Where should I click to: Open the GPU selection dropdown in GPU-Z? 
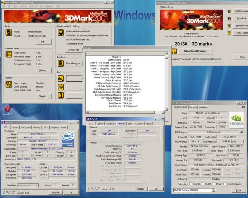click(213, 190)
